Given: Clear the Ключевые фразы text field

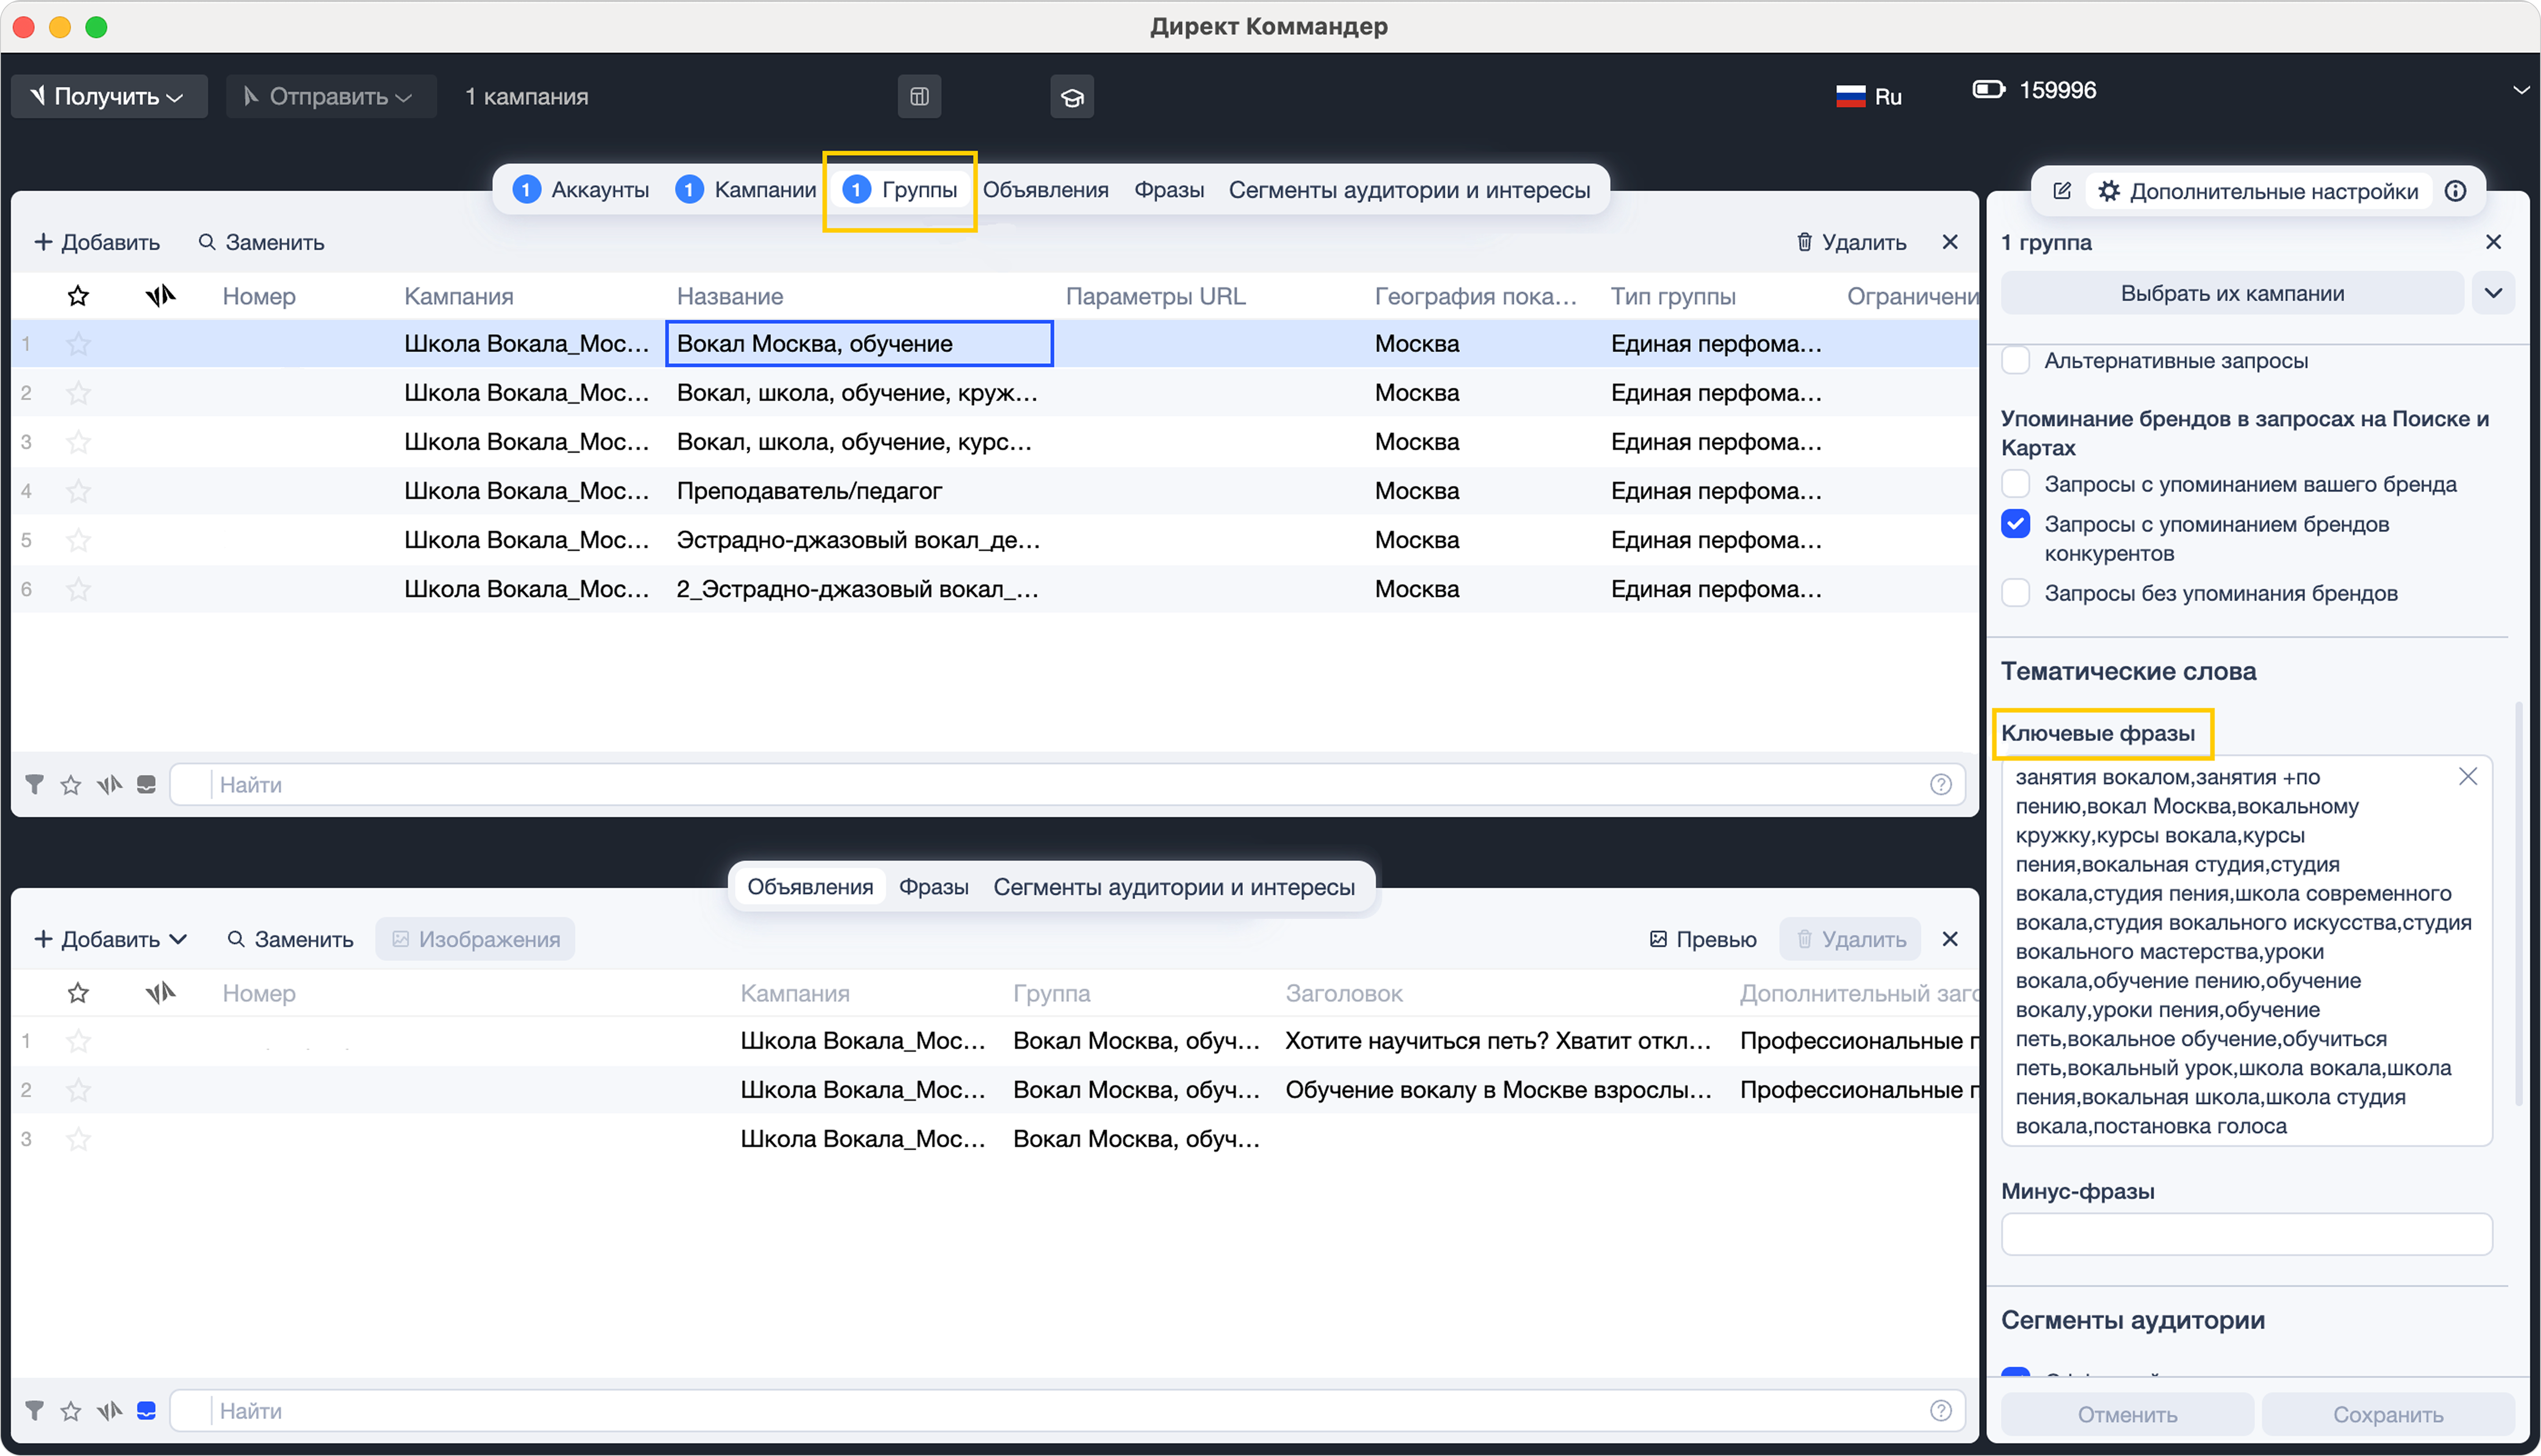Looking at the screenshot, I should (x=2467, y=776).
